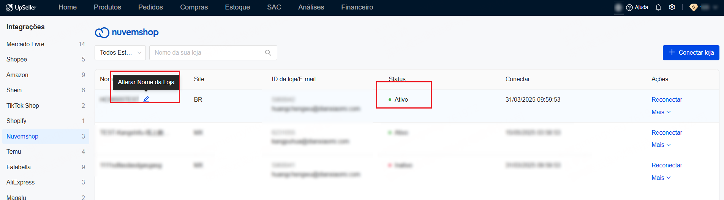Click the Ações column header

pyautogui.click(x=660, y=79)
